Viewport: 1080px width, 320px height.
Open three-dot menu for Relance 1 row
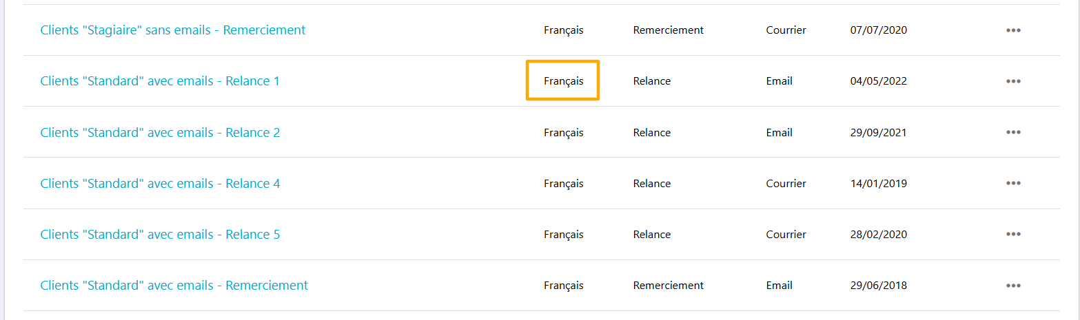click(1012, 81)
